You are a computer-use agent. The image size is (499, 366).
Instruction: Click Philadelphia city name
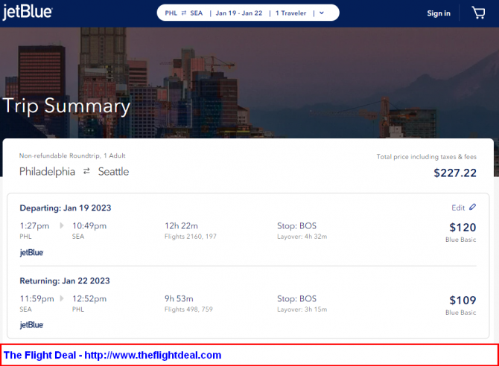(47, 172)
